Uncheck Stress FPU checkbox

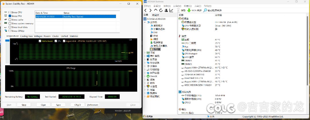pos(10,16)
